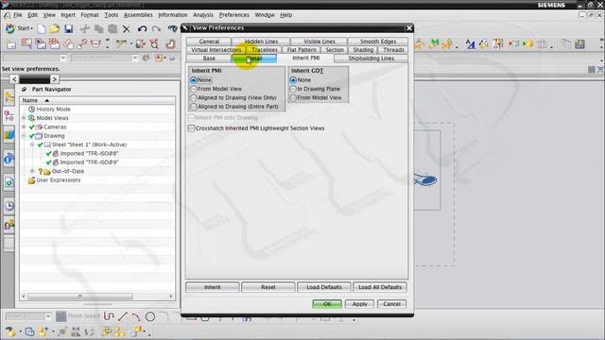Select 'Aligned to Drawing (Entire Part)' option

[x=194, y=107]
